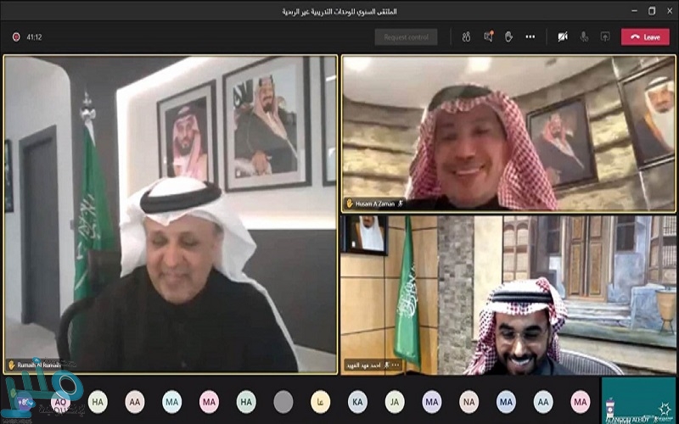Click the JA participant avatar
Screen dimensions: 679x424
395,401
